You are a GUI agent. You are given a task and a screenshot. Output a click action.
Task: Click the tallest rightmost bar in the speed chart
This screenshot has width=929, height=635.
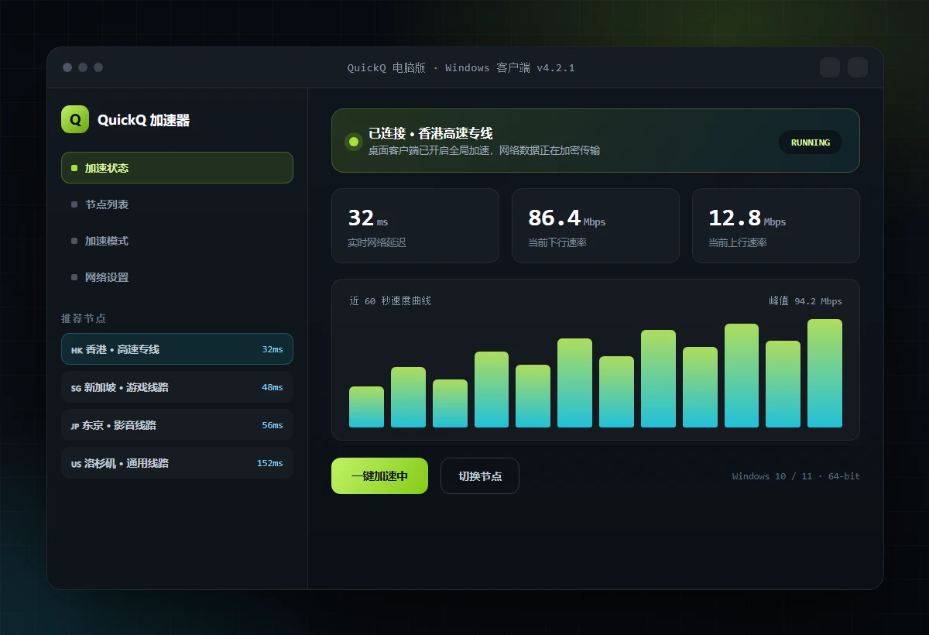point(824,373)
